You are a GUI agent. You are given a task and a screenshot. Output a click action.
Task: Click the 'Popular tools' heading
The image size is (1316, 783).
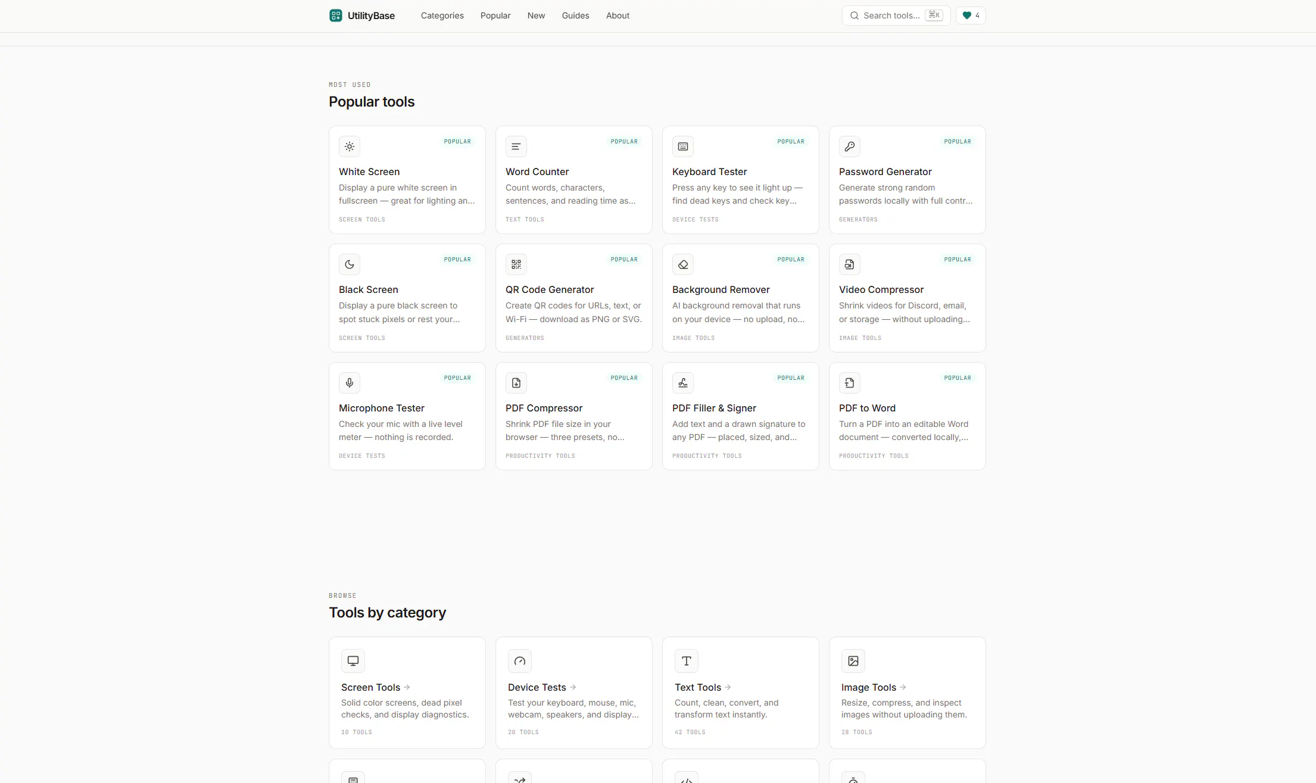(372, 102)
